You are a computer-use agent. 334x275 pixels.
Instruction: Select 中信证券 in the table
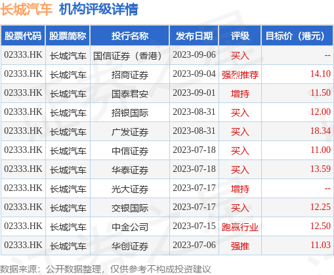130,151
